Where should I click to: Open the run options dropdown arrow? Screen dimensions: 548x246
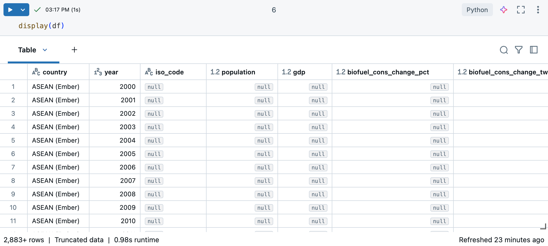click(23, 9)
